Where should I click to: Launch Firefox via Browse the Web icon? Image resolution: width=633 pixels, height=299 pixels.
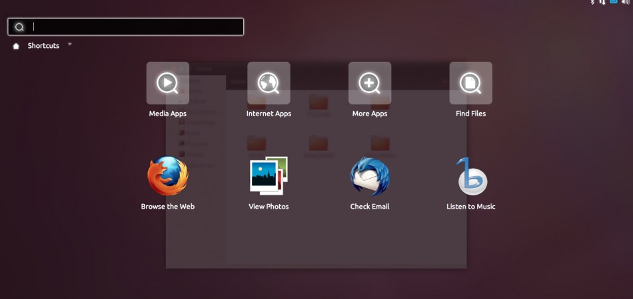pyautogui.click(x=167, y=176)
